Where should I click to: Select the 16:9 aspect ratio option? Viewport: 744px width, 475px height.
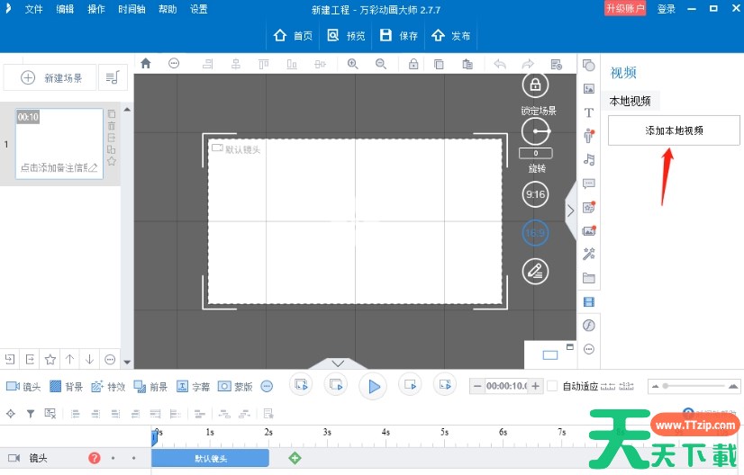(535, 232)
